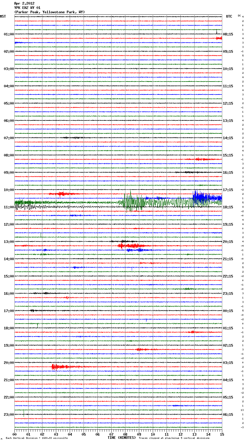Click the "TIME (MINUTES)" axis title

tap(122, 438)
